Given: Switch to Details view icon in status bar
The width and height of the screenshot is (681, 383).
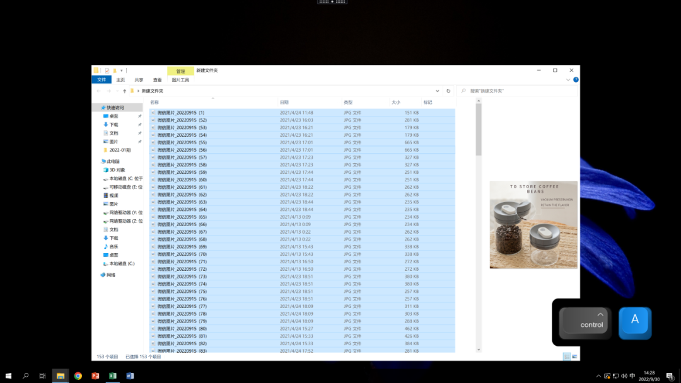Looking at the screenshot, I should coord(567,357).
